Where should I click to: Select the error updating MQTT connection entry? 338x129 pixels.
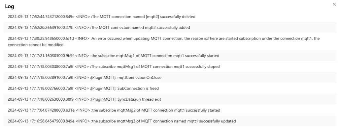[x=170, y=42]
